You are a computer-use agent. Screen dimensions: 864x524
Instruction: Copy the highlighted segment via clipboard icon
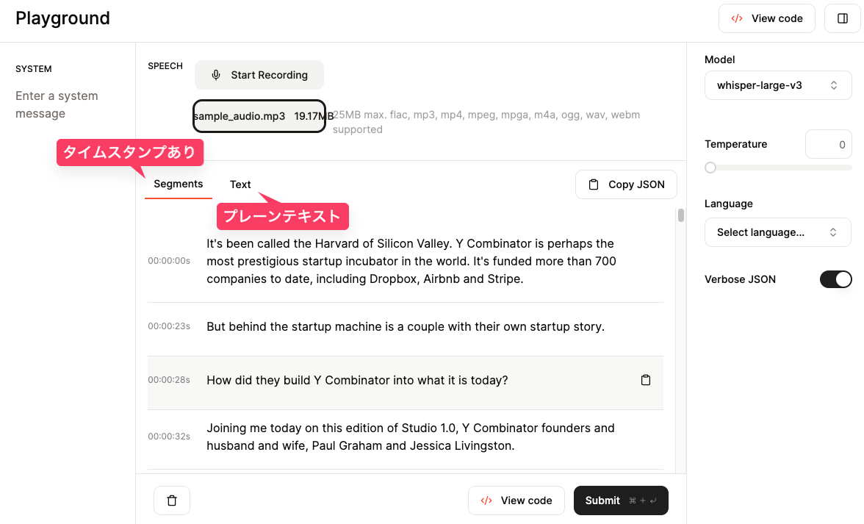coord(646,380)
